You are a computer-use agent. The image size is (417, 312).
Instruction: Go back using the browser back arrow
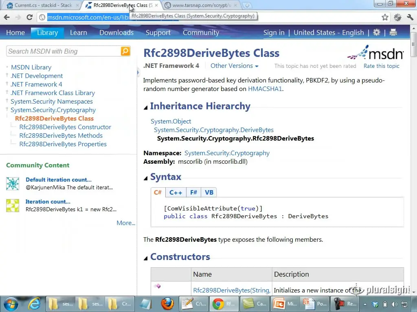(7, 17)
